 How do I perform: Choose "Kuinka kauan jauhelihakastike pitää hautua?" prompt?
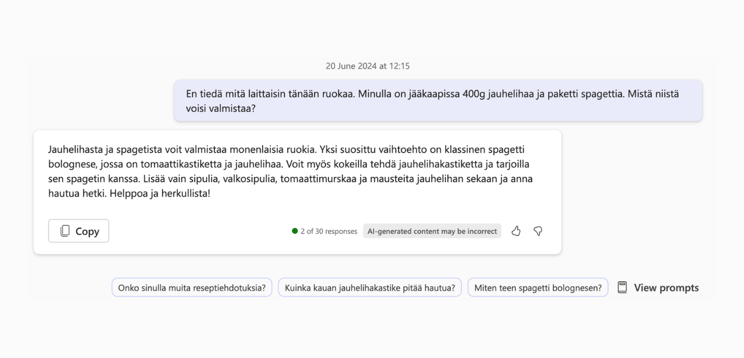369,288
